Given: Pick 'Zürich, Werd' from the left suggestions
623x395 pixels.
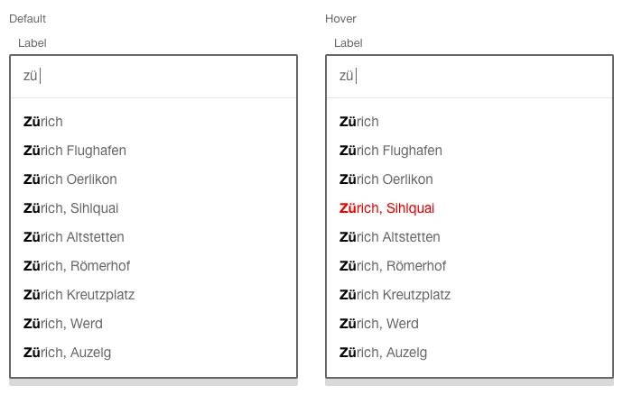Looking at the screenshot, I should (63, 324).
